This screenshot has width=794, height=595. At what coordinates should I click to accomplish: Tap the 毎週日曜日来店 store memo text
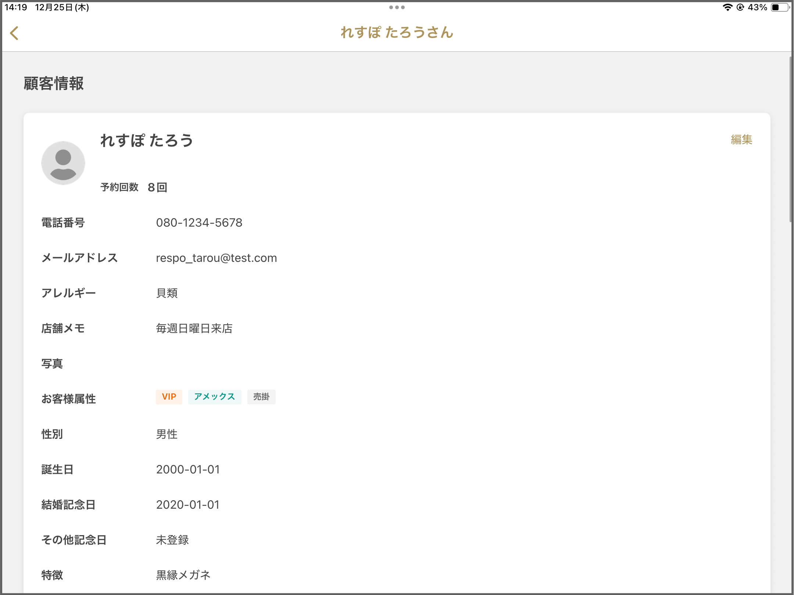pos(194,328)
